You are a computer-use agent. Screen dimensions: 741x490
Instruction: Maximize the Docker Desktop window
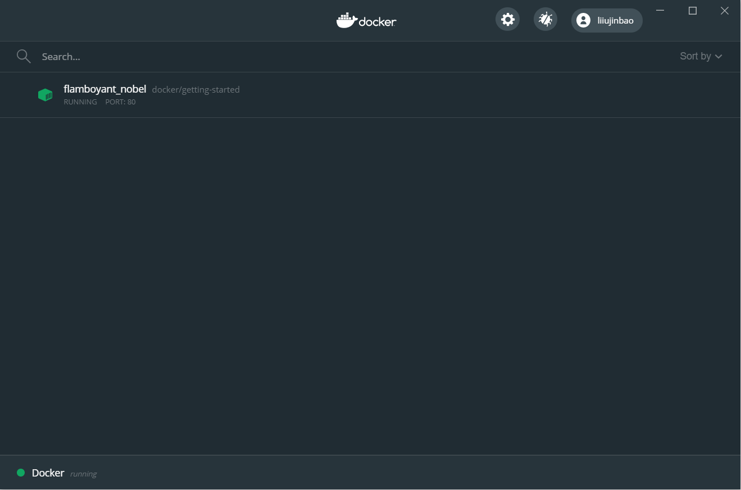(x=693, y=11)
